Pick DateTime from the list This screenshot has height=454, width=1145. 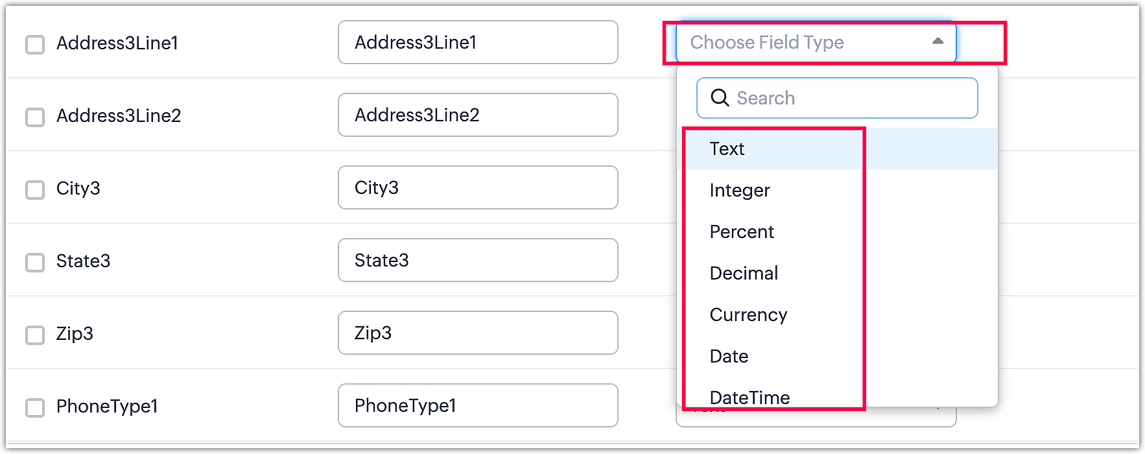(750, 396)
